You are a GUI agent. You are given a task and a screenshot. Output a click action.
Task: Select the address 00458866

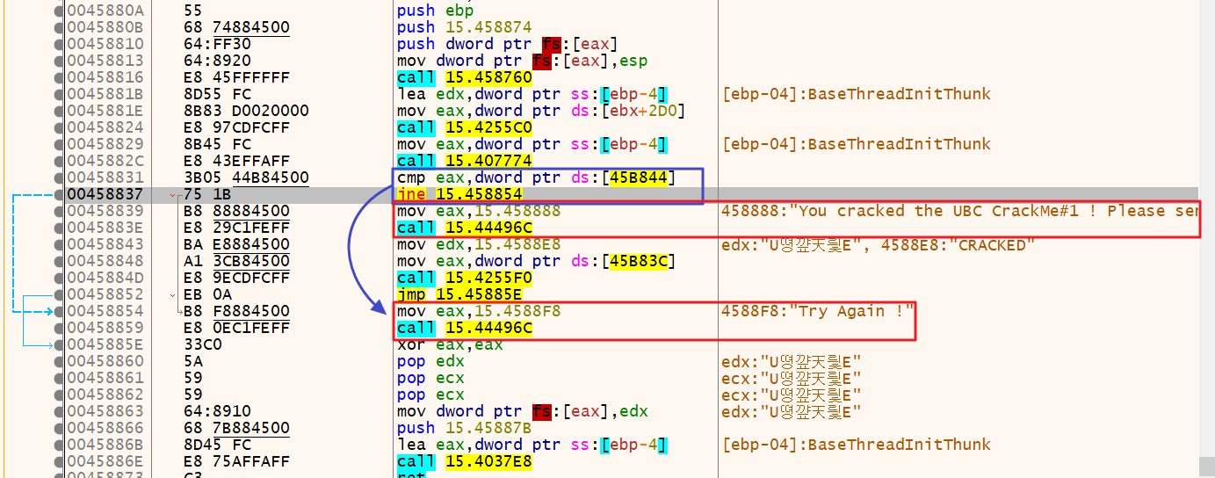[105, 428]
